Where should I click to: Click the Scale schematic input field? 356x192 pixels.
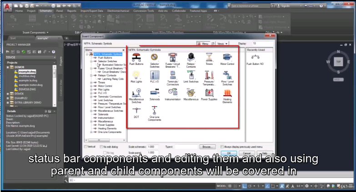point(153,147)
